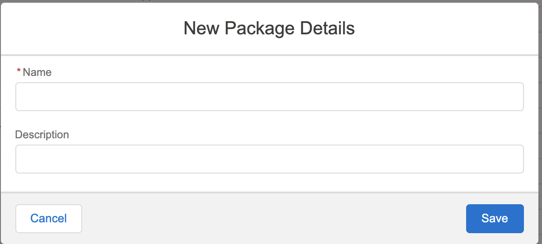542x244 pixels.
Task: Dismiss the dialog with Cancel
Action: [49, 219]
